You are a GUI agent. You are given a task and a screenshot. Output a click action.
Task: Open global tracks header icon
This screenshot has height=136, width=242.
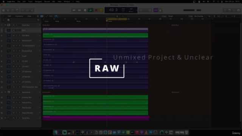(38, 20)
